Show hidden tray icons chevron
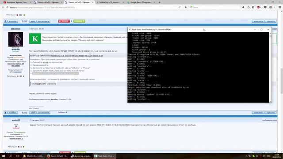This screenshot has width=283, height=159. tap(246, 156)
